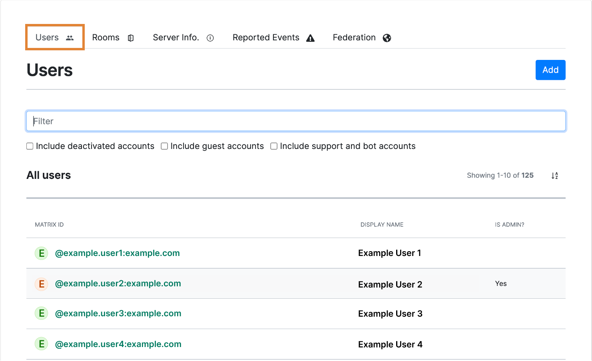Focus the Filter search field
The image size is (592, 361).
point(296,121)
